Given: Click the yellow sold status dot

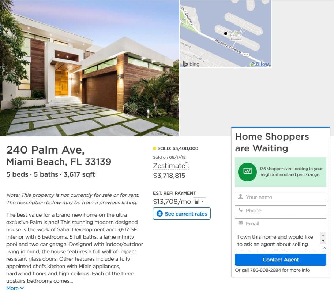Looking at the screenshot, I should point(154,148).
